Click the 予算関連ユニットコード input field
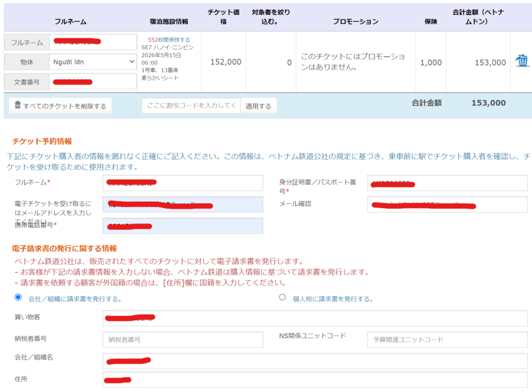This screenshot has width=532, height=392. tap(447, 339)
